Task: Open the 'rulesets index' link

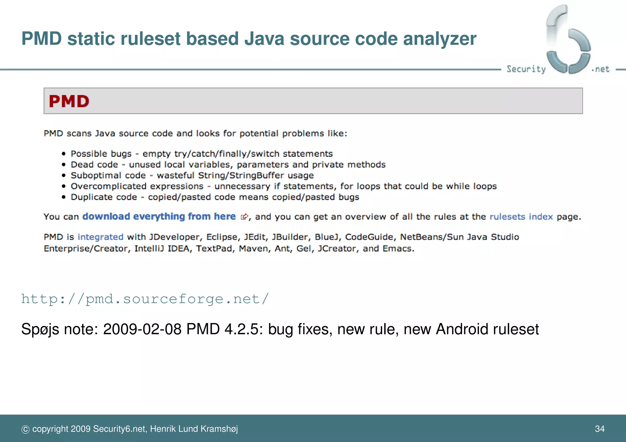Action: point(521,217)
